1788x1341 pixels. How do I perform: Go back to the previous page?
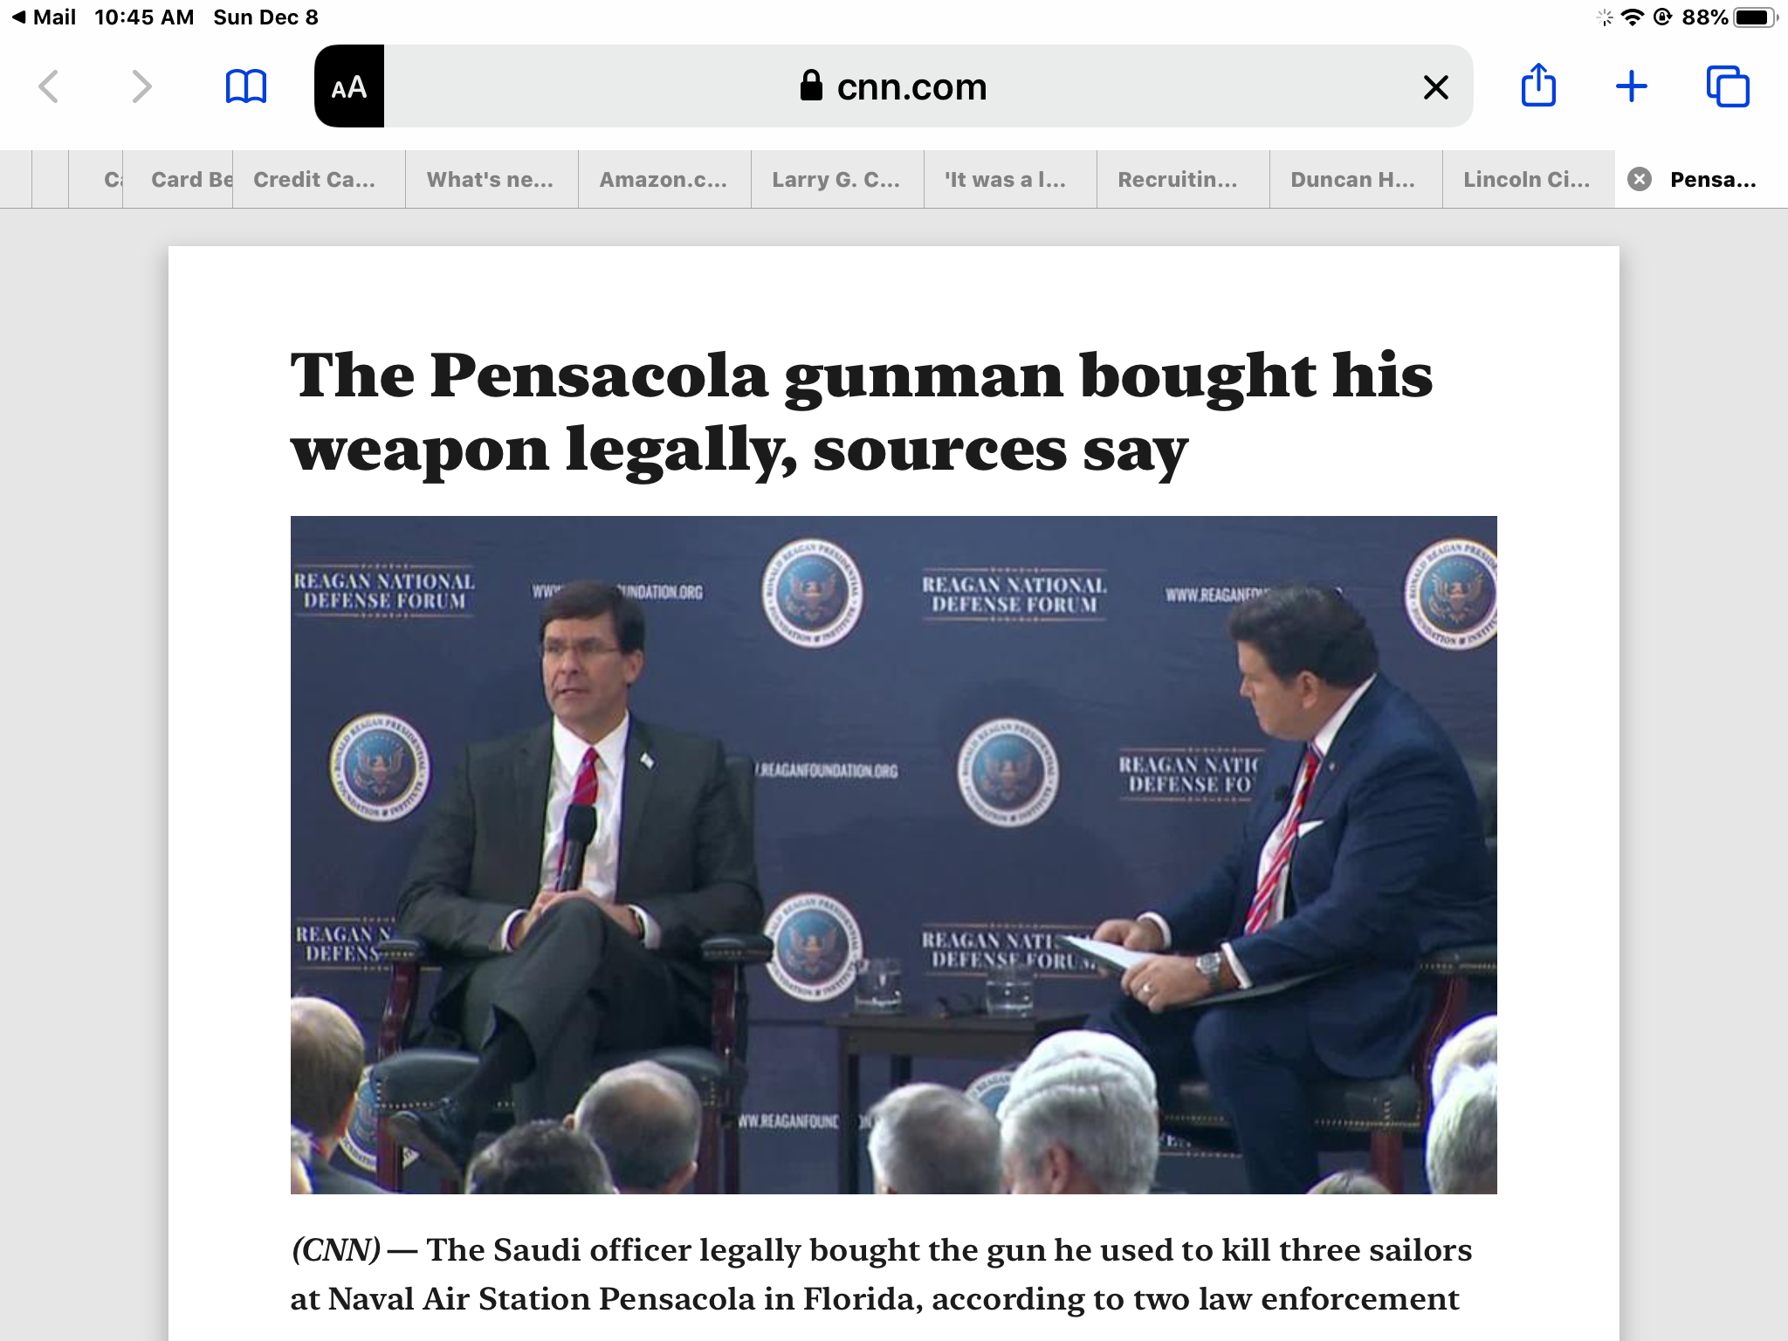(x=49, y=86)
